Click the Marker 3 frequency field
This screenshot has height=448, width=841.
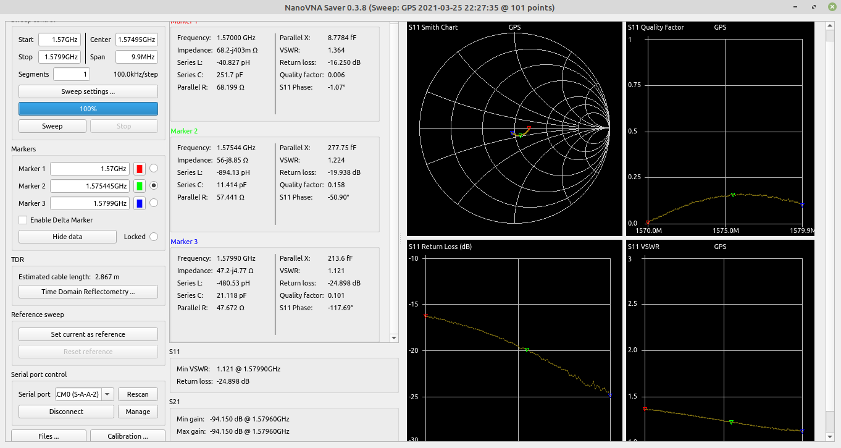90,203
